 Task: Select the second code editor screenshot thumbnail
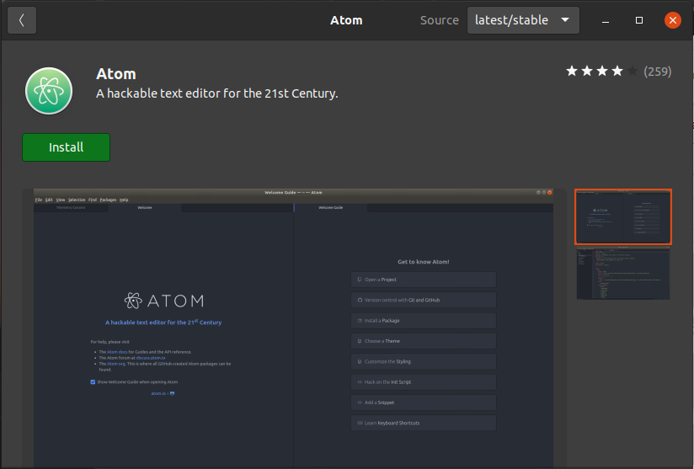622,274
